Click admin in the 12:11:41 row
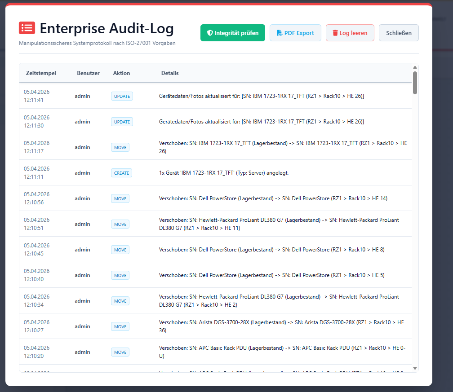Screen dimensions: 453x392 point(82,96)
